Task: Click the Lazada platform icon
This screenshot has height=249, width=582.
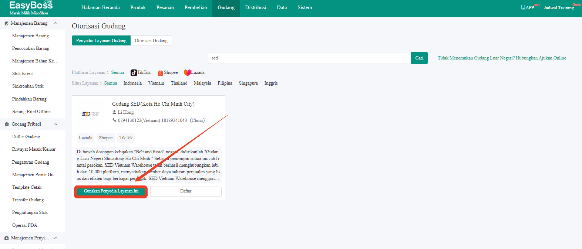Action: pyautogui.click(x=188, y=73)
